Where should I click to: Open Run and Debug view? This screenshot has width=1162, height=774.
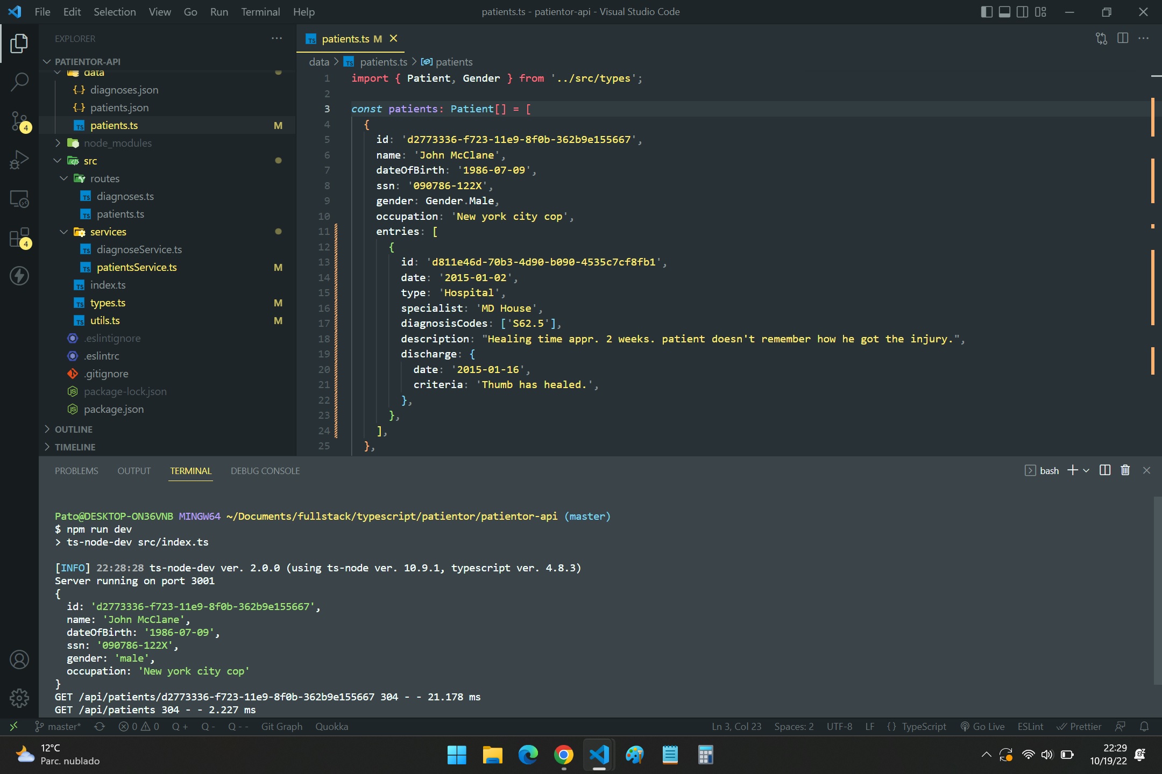click(x=19, y=160)
